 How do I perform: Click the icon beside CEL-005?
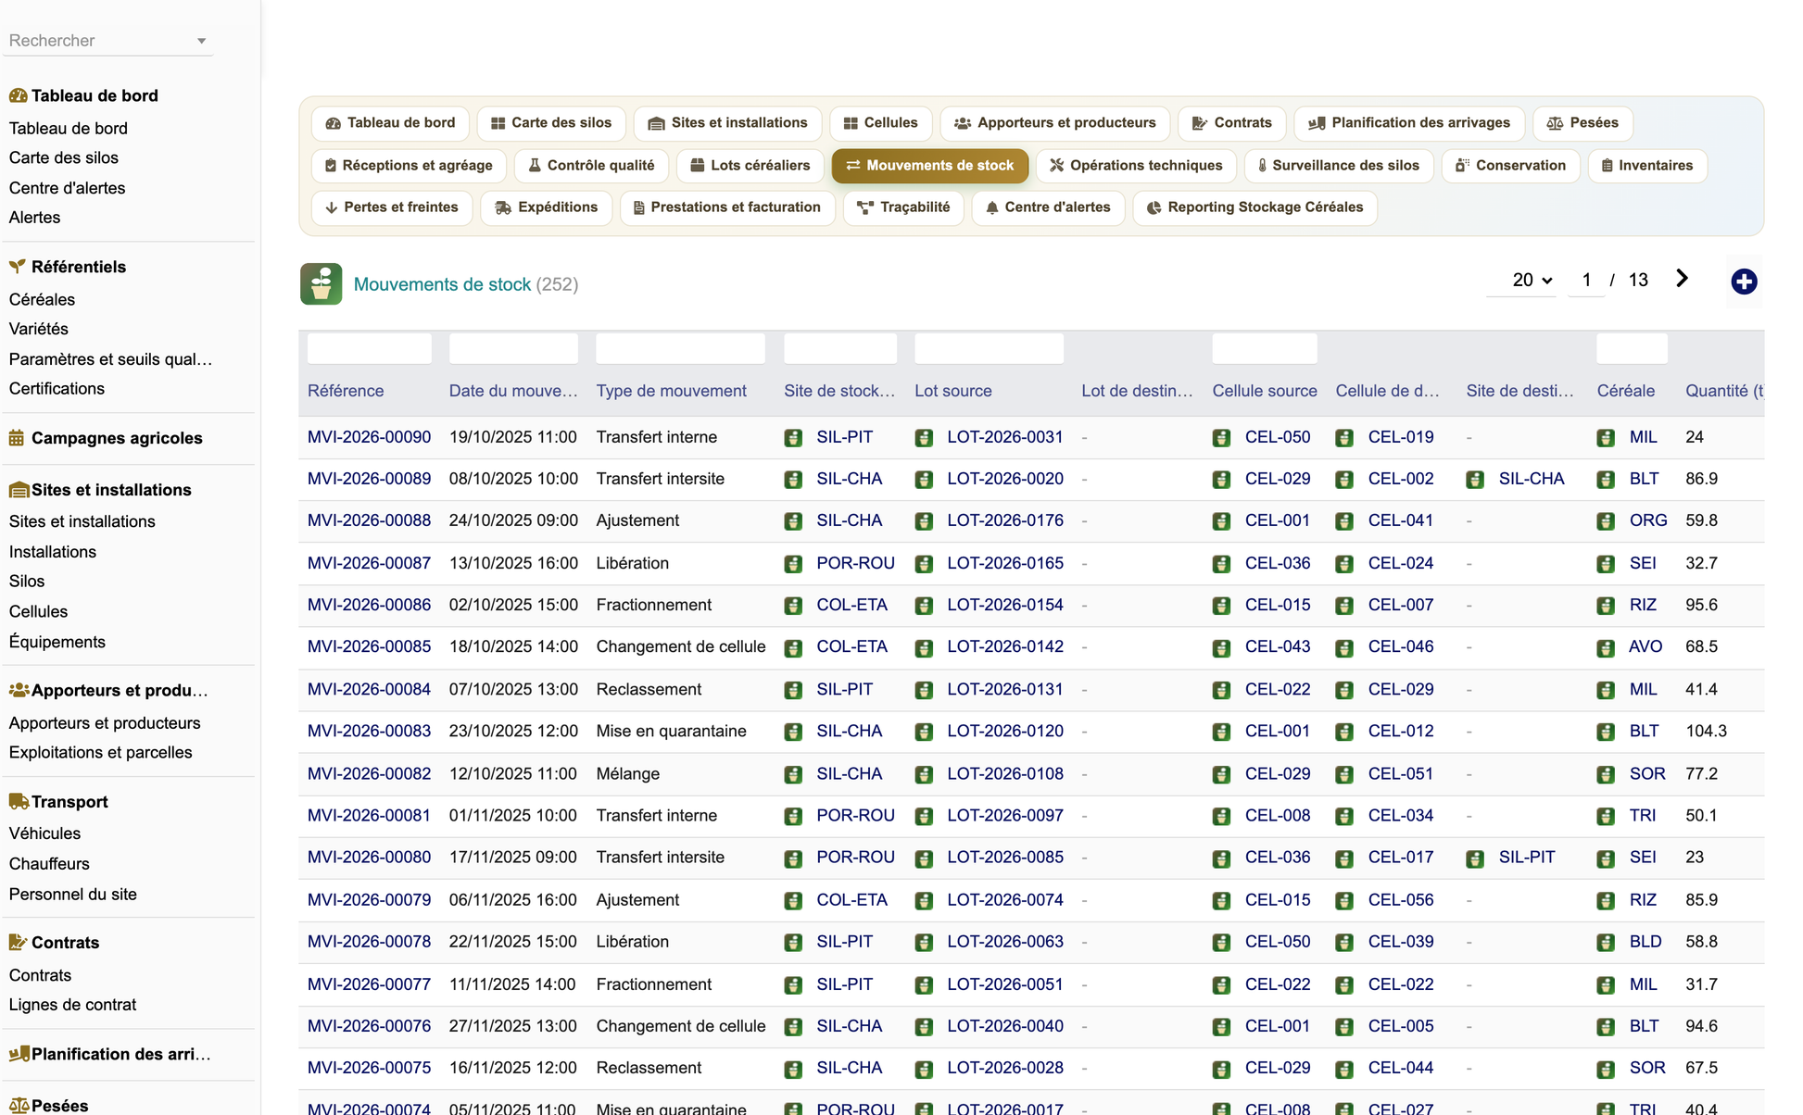[x=1344, y=1027]
